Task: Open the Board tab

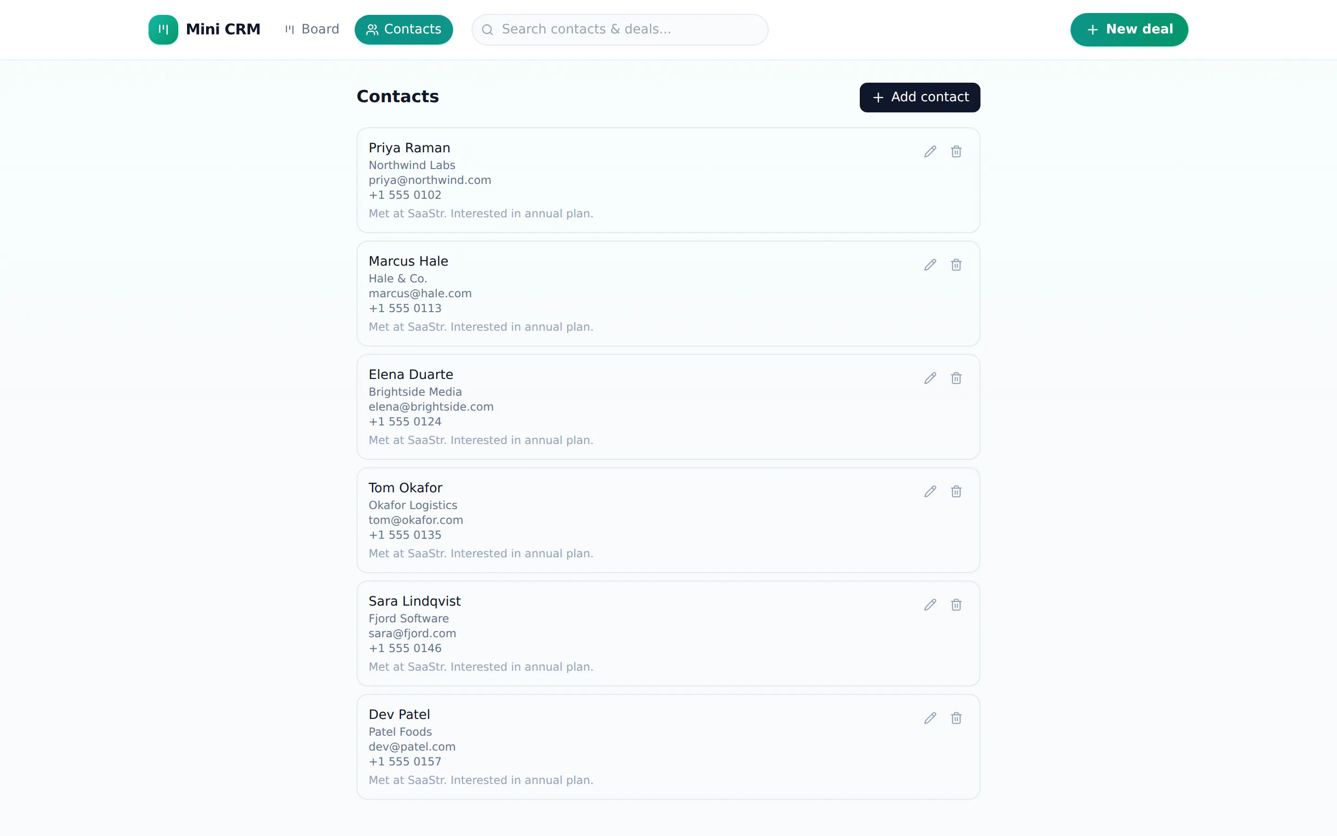Action: tap(312, 29)
